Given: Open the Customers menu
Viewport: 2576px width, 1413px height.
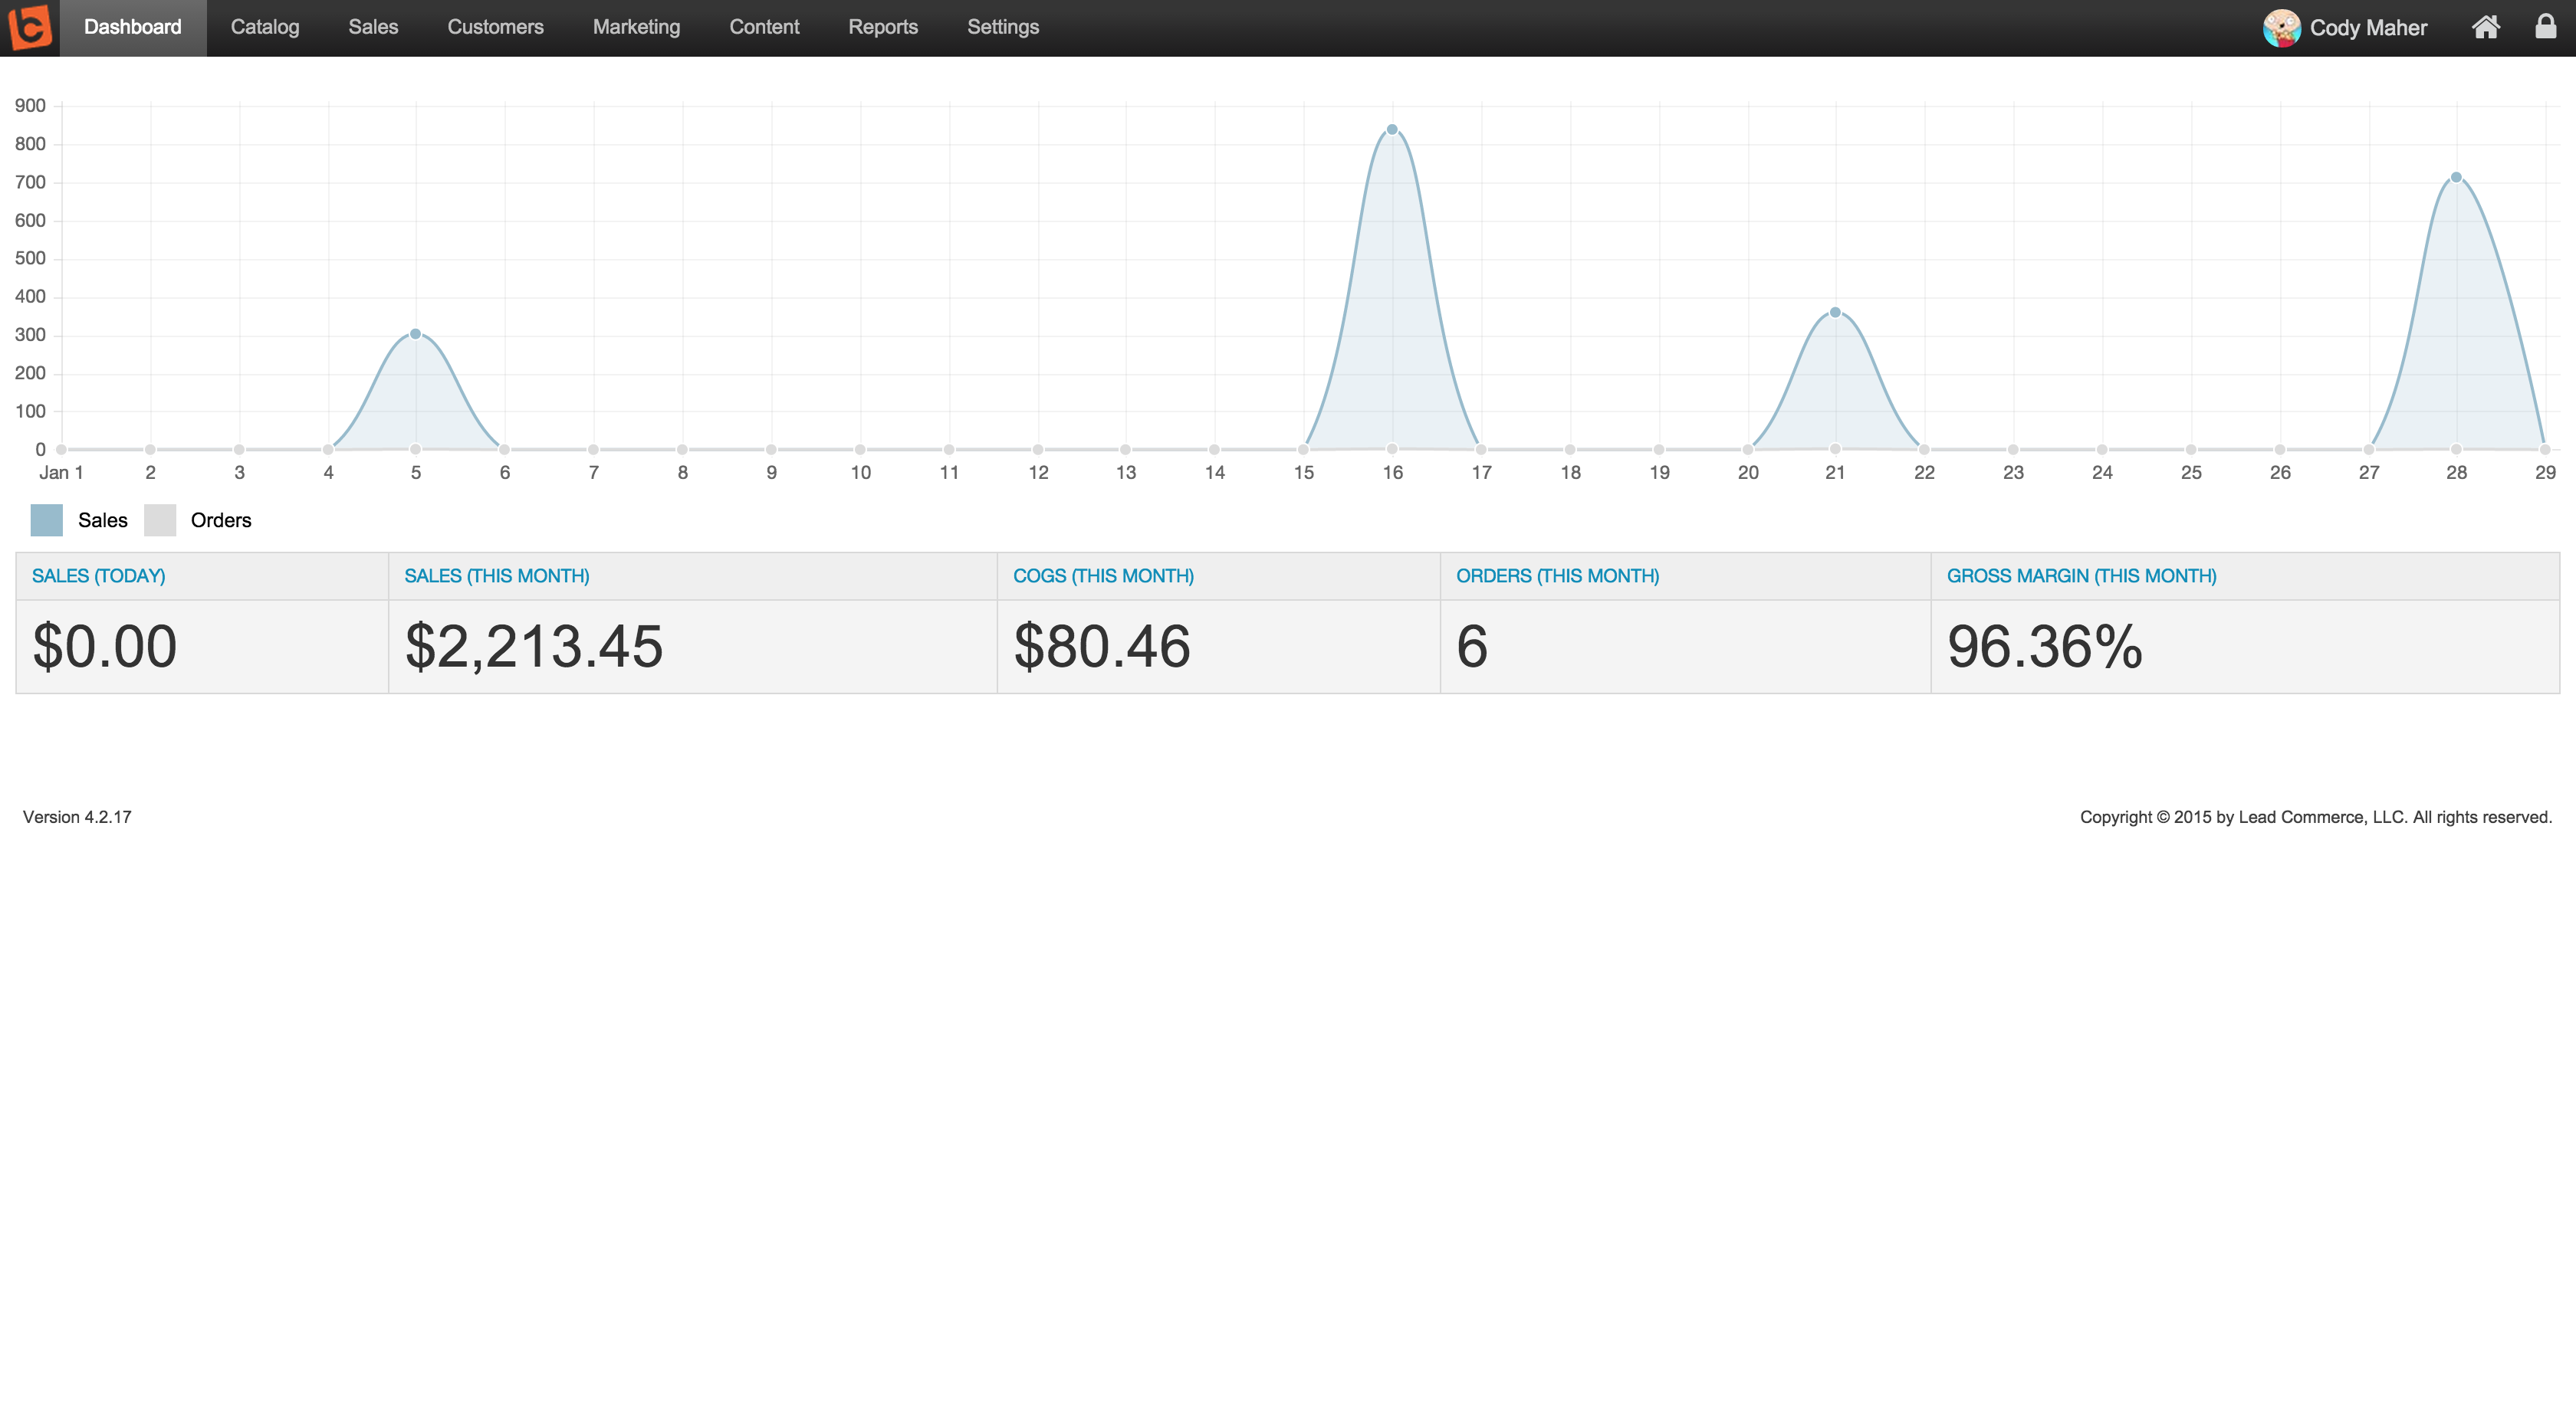Looking at the screenshot, I should click(x=495, y=27).
